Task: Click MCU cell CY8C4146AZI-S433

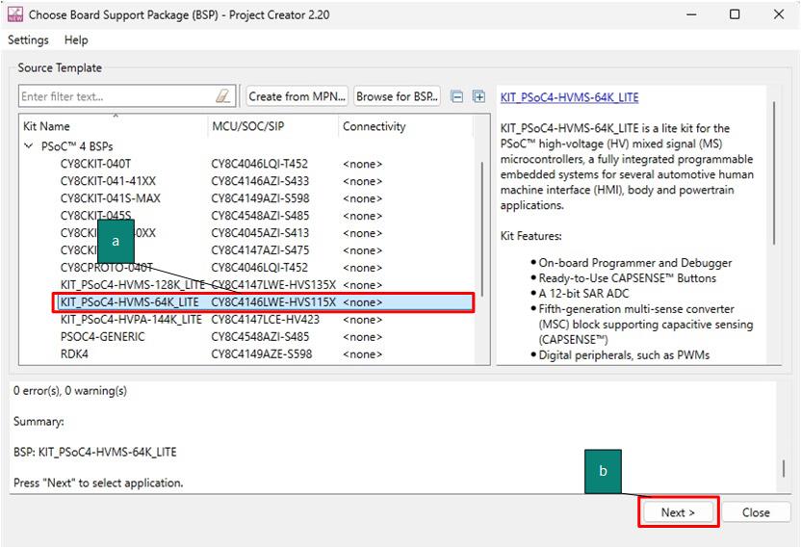Action: 260,181
